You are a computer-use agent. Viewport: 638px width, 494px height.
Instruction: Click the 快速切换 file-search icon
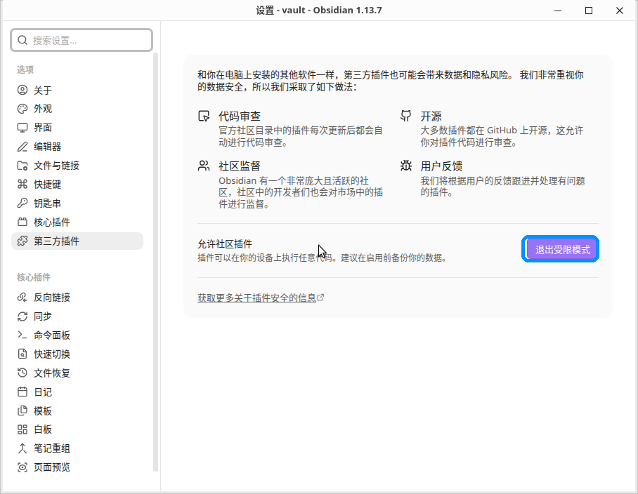[22, 354]
